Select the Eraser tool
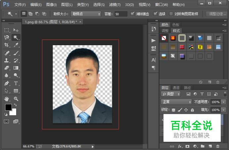The image size is (229, 150). pos(6,68)
